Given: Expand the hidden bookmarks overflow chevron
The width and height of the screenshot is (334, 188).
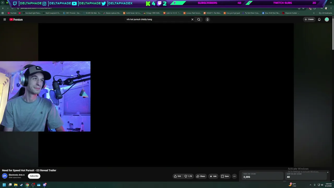Looking at the screenshot, I should pos(314,13).
